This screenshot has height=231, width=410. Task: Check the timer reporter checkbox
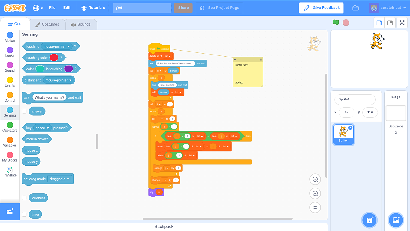coord(24,214)
